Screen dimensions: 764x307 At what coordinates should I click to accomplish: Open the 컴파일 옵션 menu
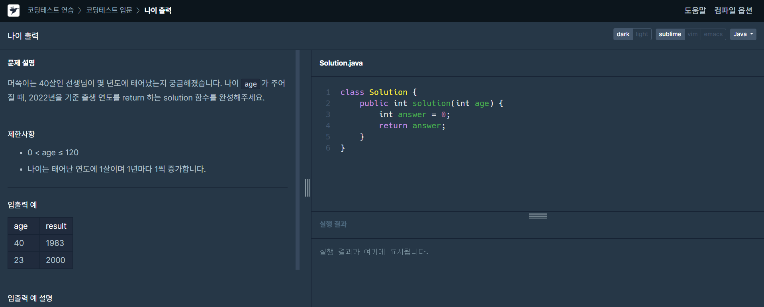click(x=733, y=11)
